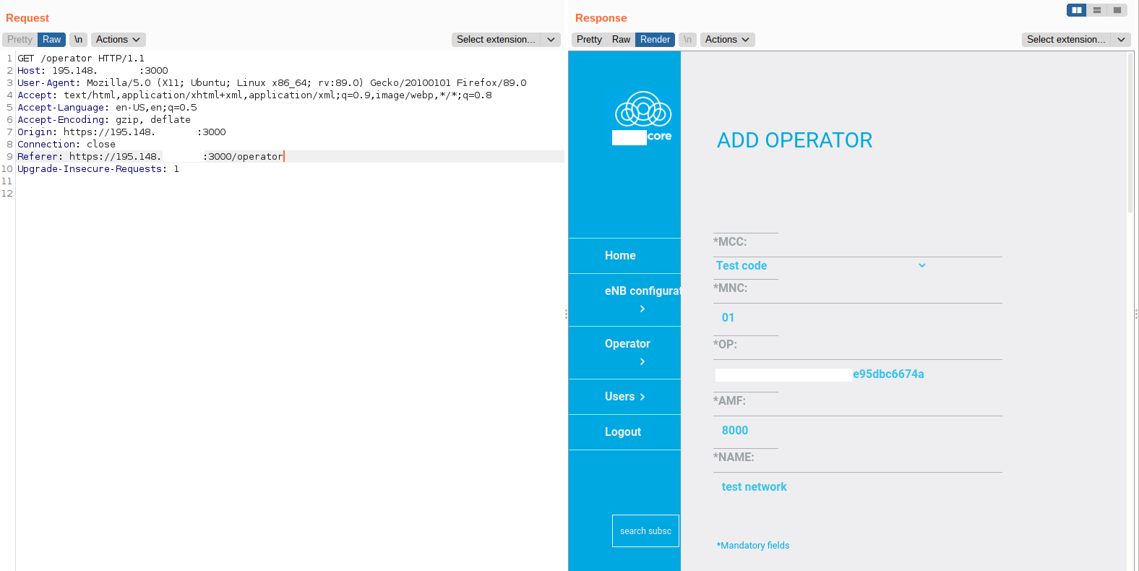
Task: Click the Accept-Language header line
Action: click(107, 108)
